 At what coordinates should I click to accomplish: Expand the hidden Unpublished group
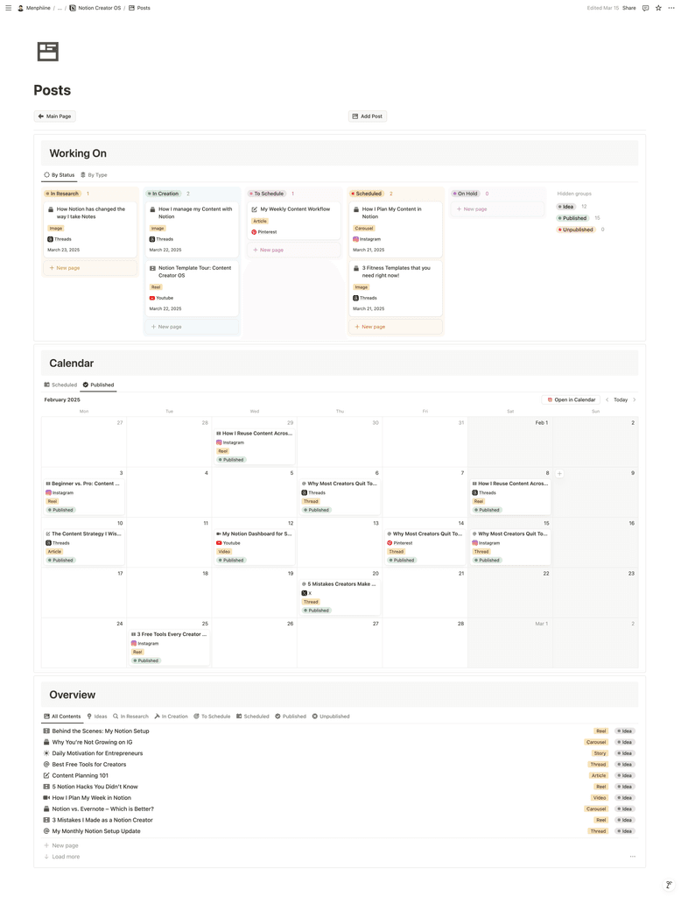pyautogui.click(x=576, y=230)
